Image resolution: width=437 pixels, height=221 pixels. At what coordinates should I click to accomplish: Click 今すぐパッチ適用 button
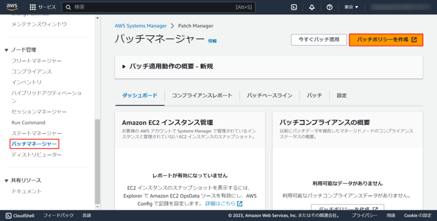click(319, 40)
